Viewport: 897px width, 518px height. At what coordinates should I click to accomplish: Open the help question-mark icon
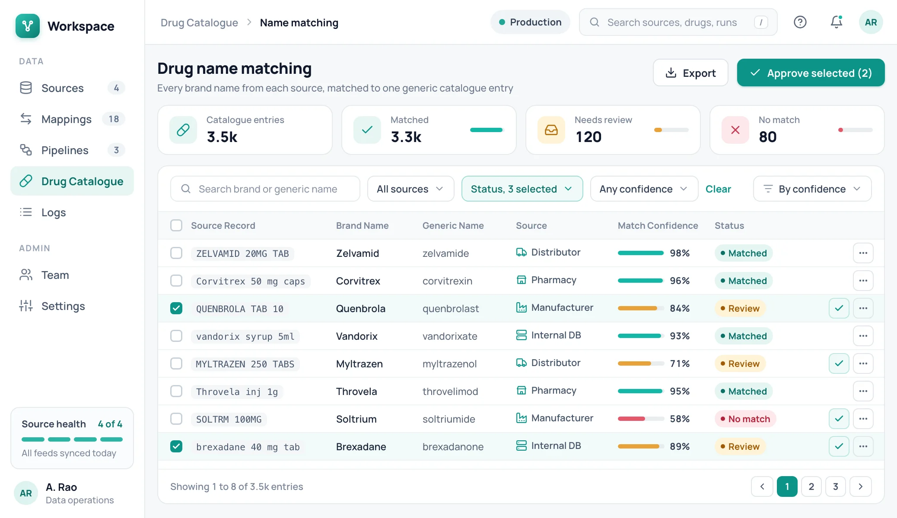800,22
